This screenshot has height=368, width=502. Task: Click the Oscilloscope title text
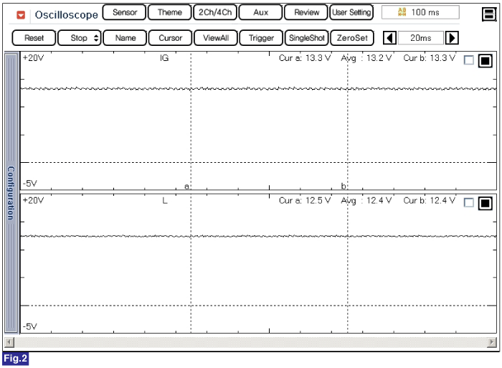point(66,15)
